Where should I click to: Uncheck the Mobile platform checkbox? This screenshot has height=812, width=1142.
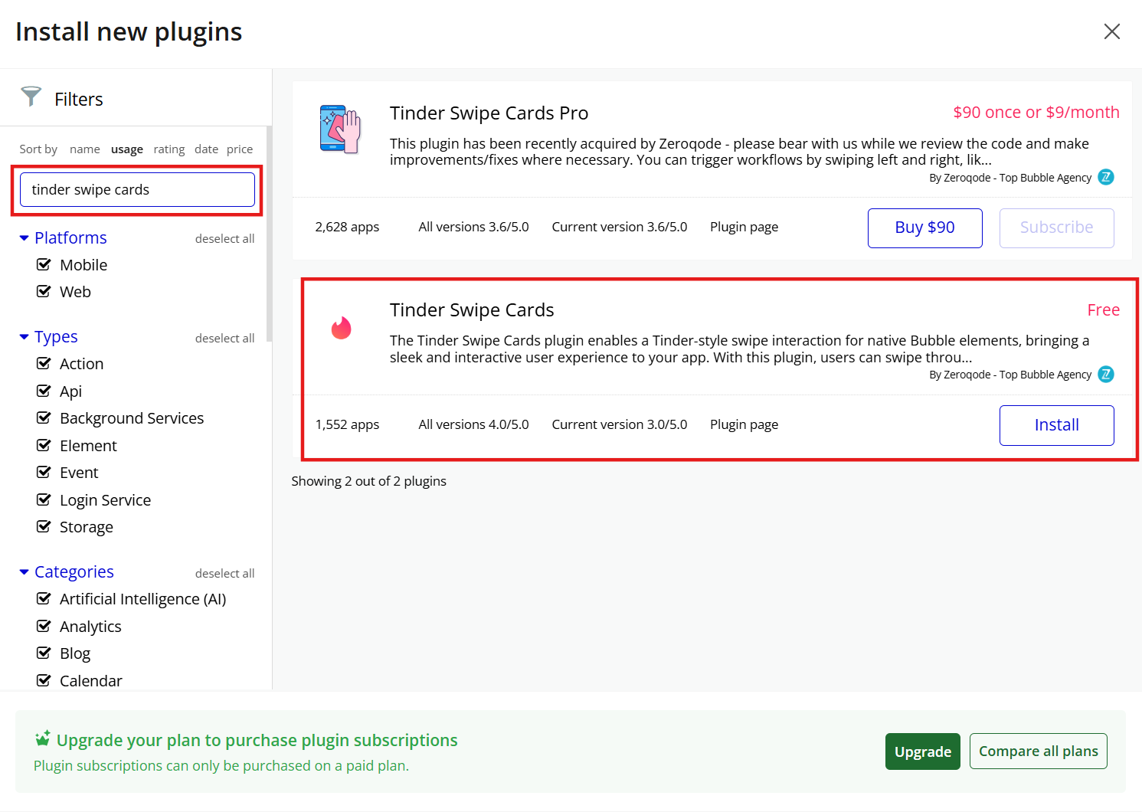coord(44,265)
